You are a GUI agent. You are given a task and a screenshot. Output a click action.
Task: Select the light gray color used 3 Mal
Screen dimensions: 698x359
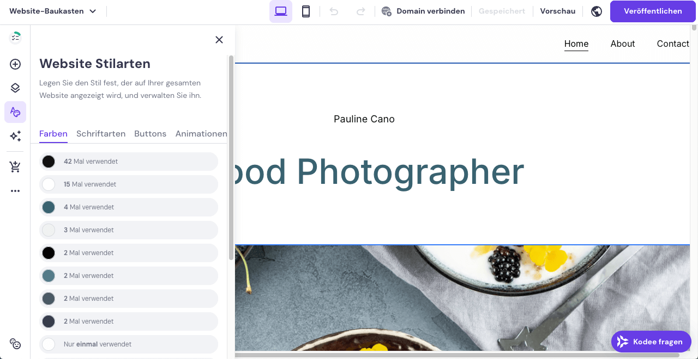pyautogui.click(x=129, y=230)
